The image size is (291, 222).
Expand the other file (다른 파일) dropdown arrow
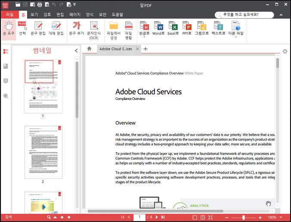click(x=236, y=37)
